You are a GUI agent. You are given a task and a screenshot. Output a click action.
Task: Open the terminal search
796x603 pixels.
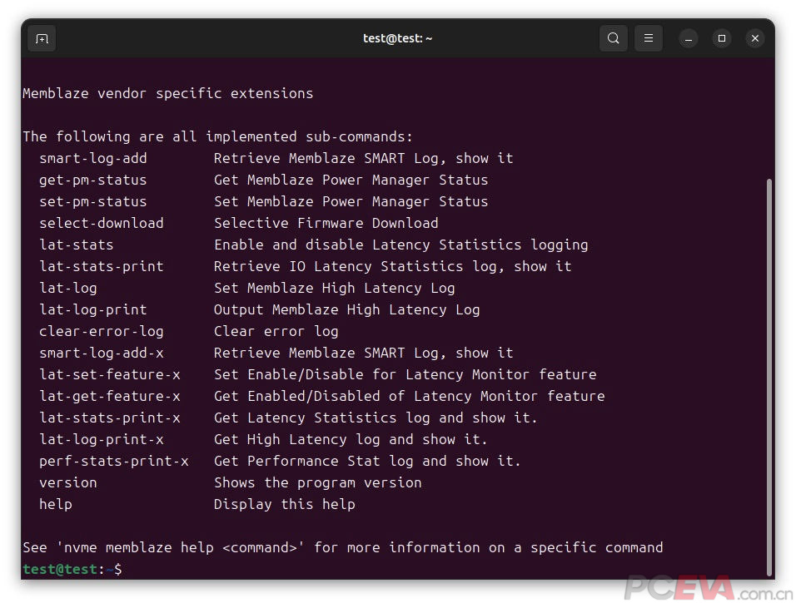point(614,38)
